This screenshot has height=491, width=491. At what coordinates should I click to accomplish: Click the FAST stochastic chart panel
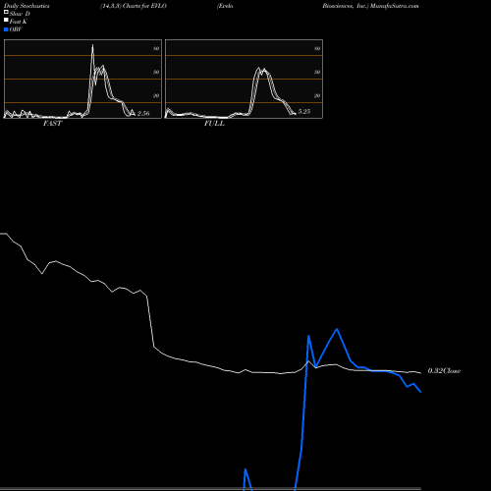tap(82, 79)
